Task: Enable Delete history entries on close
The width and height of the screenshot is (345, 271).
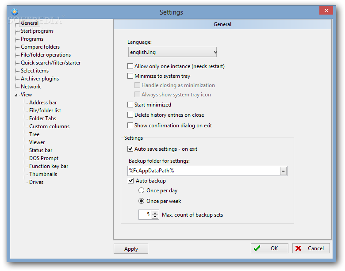Action: (130, 115)
